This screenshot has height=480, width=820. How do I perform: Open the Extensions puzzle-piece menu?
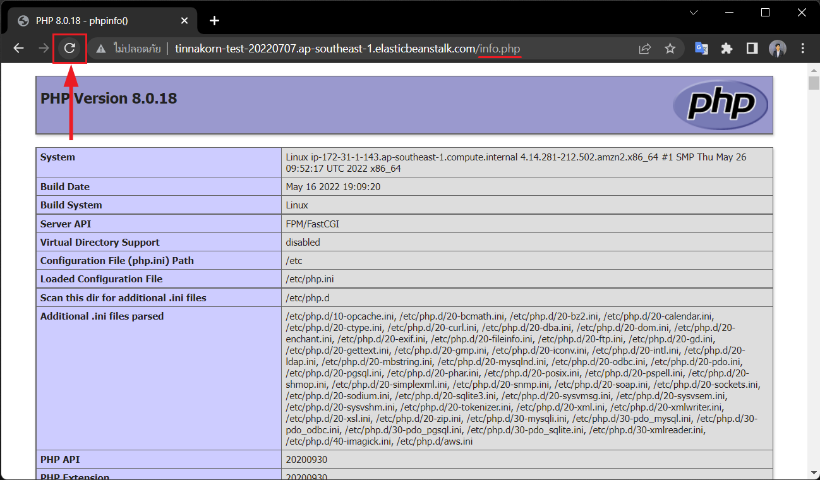point(727,49)
